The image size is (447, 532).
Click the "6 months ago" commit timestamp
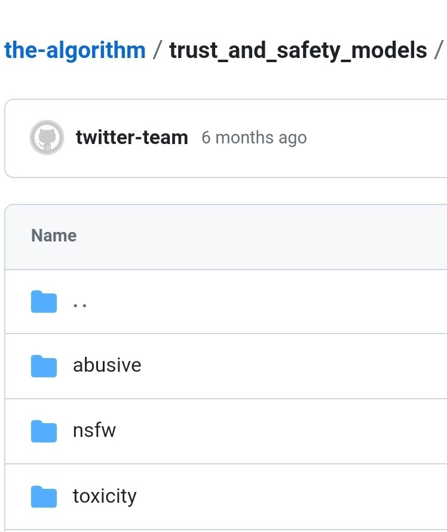[x=254, y=138]
